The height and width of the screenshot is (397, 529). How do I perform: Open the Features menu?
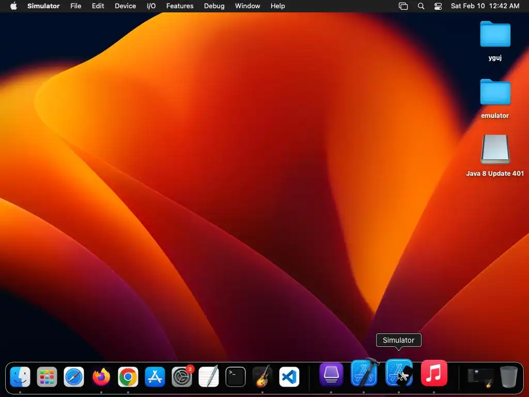pyautogui.click(x=180, y=6)
